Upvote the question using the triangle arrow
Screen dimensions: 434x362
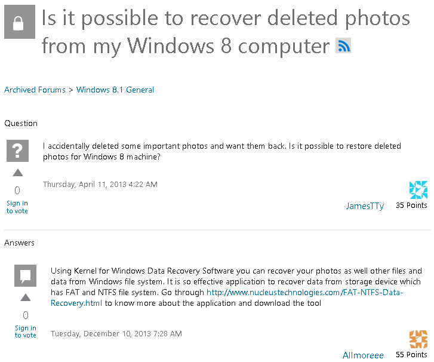click(x=18, y=173)
